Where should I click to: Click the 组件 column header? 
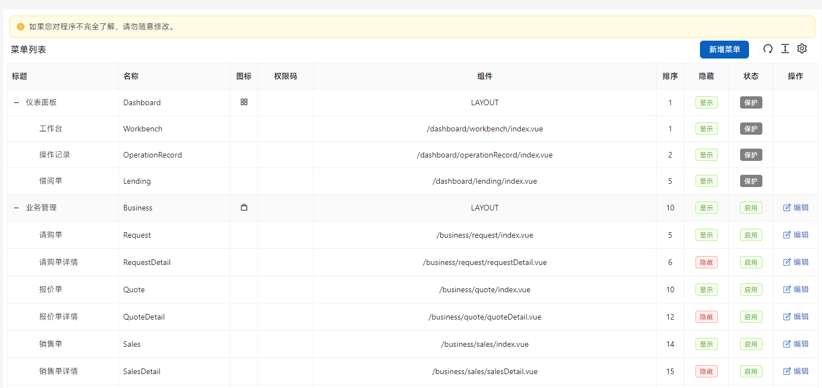(x=484, y=76)
